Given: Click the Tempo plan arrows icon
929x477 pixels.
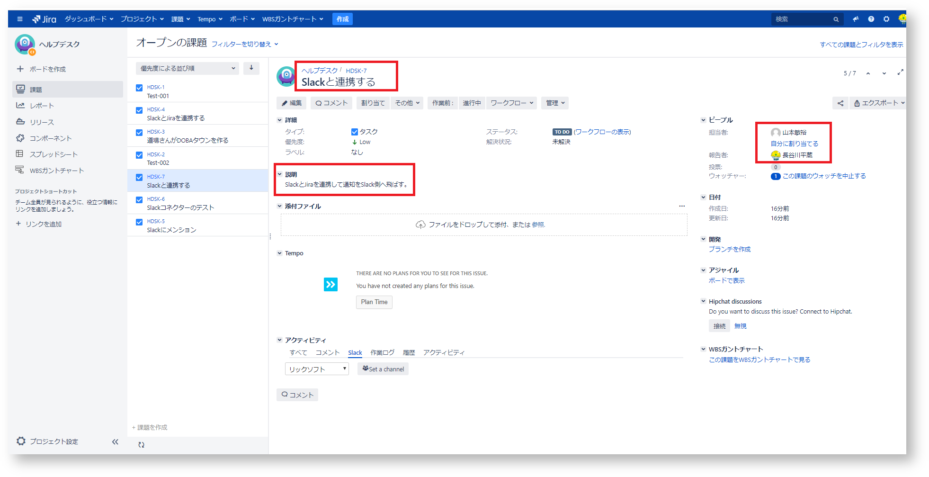Looking at the screenshot, I should [x=331, y=284].
